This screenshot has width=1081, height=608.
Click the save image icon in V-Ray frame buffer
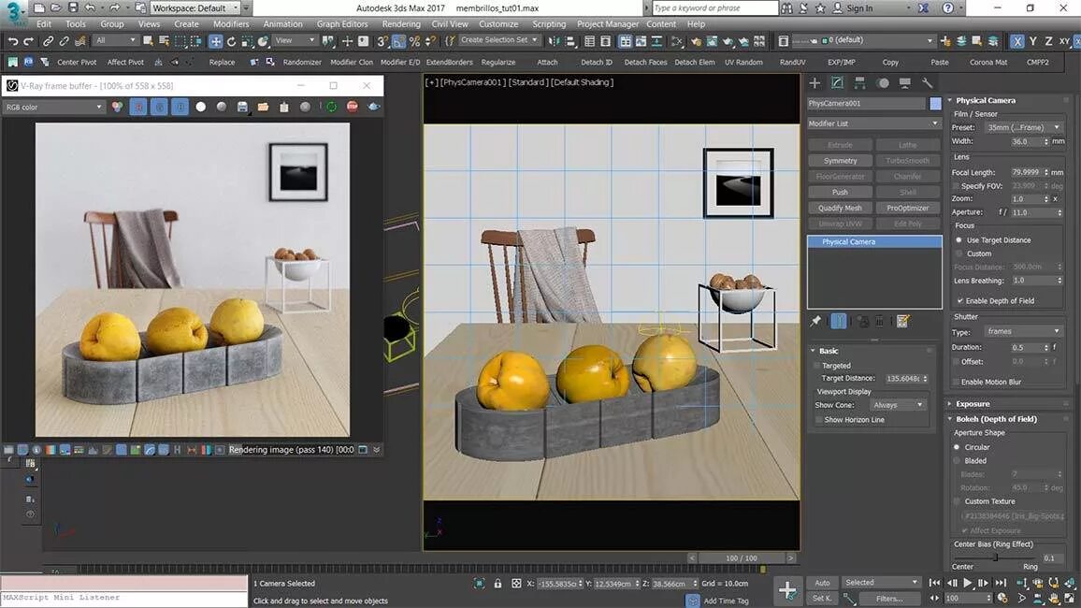click(241, 107)
